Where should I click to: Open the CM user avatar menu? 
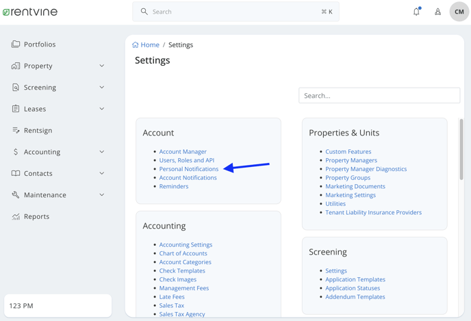click(459, 12)
